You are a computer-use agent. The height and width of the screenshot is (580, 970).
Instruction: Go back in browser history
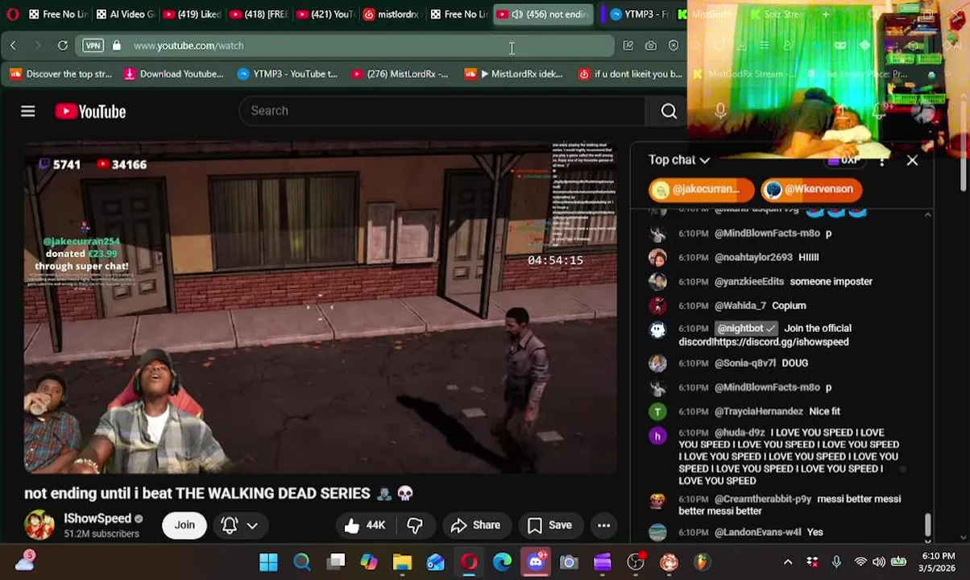tap(13, 46)
